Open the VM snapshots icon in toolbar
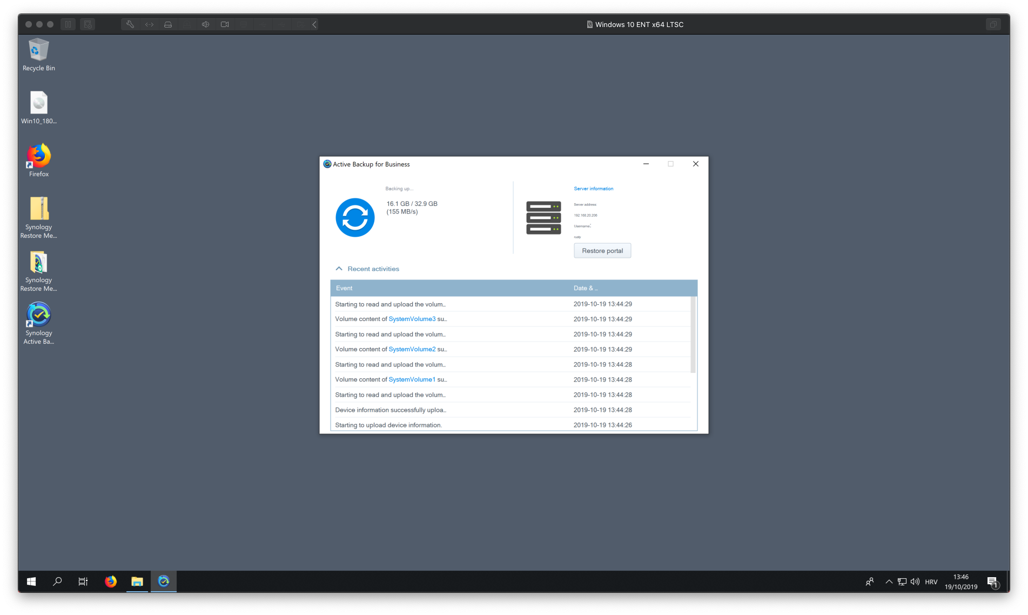The height and width of the screenshot is (615, 1028). coord(88,24)
